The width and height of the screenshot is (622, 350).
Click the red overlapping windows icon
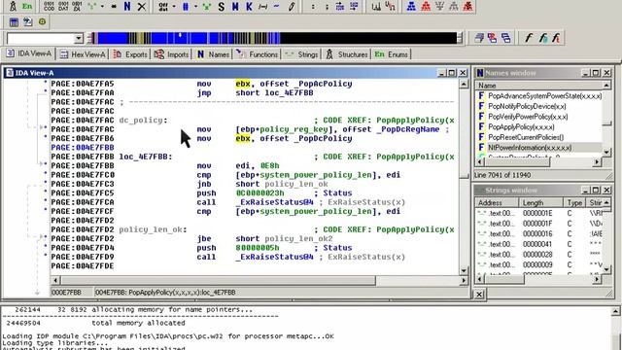click(x=493, y=38)
